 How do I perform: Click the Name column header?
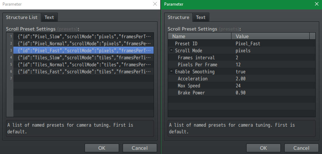[200, 36]
